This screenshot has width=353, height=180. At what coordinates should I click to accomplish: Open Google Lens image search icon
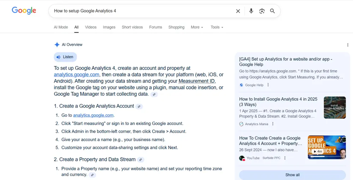click(x=262, y=11)
